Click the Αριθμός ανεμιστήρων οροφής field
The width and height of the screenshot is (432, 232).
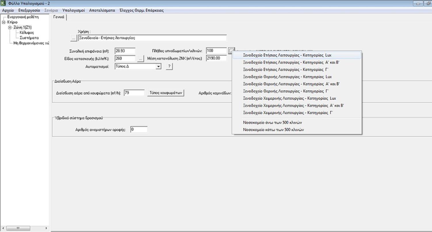(x=139, y=129)
